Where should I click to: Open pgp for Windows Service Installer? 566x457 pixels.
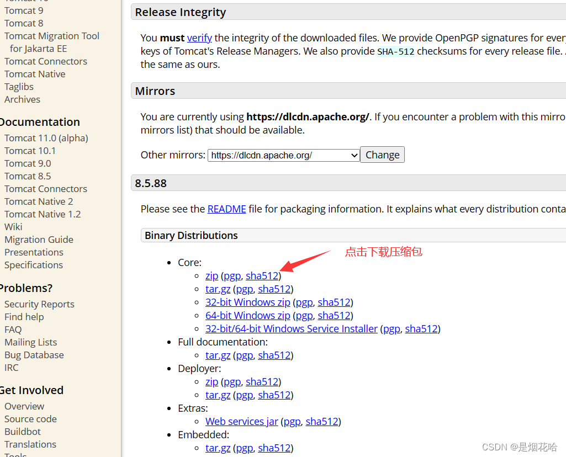392,329
